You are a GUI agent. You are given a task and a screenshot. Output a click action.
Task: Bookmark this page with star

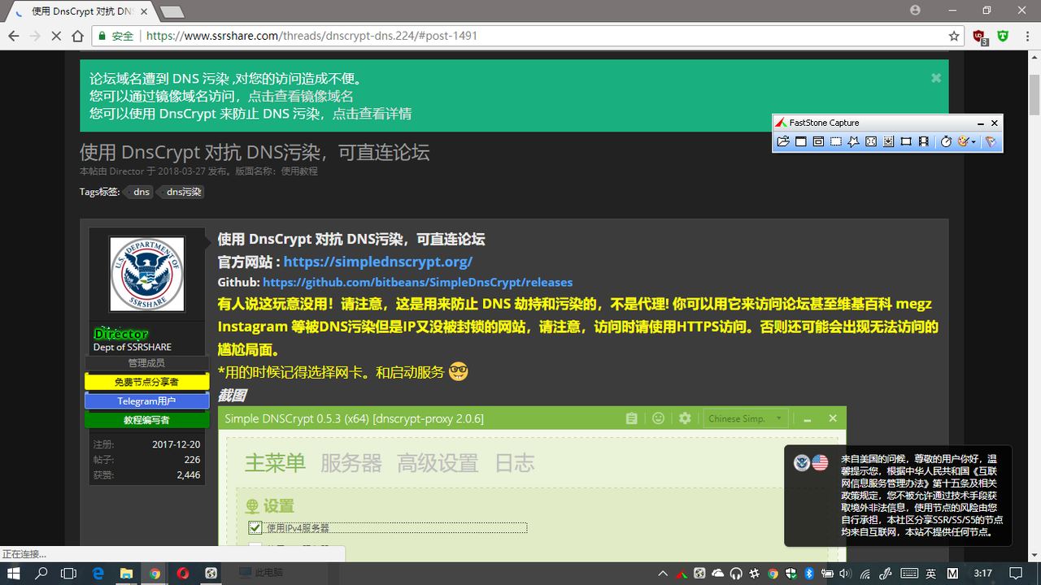click(954, 36)
